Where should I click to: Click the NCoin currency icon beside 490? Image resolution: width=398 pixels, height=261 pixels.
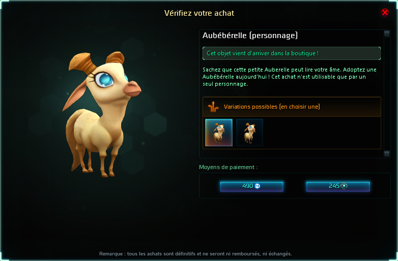[257, 186]
